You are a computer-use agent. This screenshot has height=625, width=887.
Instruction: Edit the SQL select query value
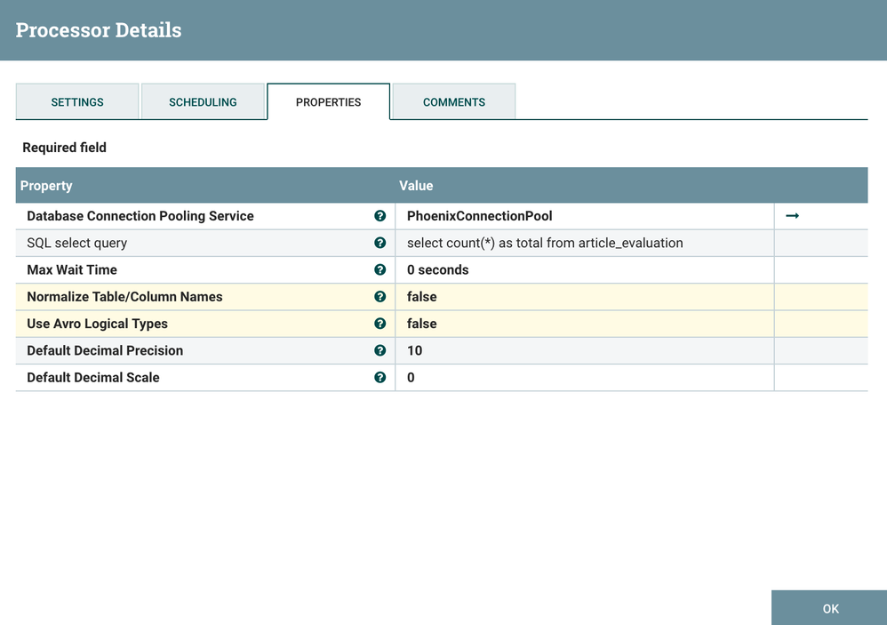(x=545, y=243)
